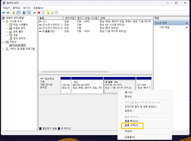Select 새 볼륨 (D:) row in list
Image resolution: width=191 pixels, height=141 pixels.
click(x=95, y=31)
